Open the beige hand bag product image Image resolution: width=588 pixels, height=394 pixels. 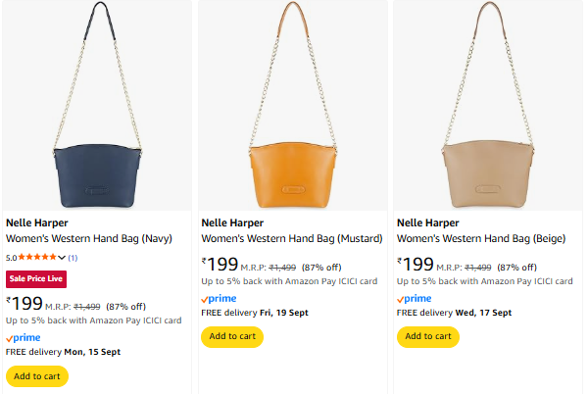487,108
